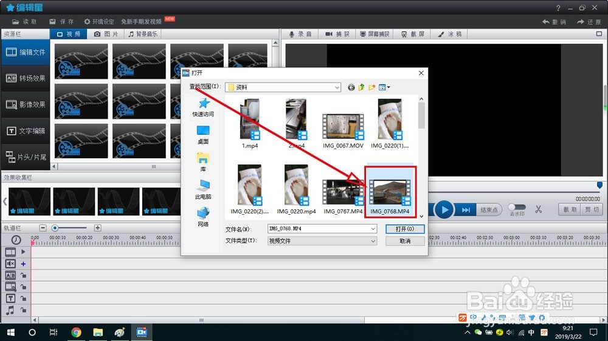Open 环境设定 settings
Screen dimensions: 608x341
(99, 22)
